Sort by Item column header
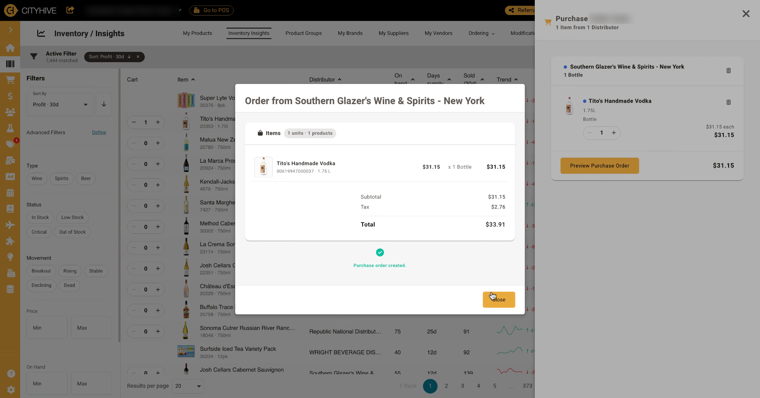This screenshot has height=398, width=760. click(186, 80)
